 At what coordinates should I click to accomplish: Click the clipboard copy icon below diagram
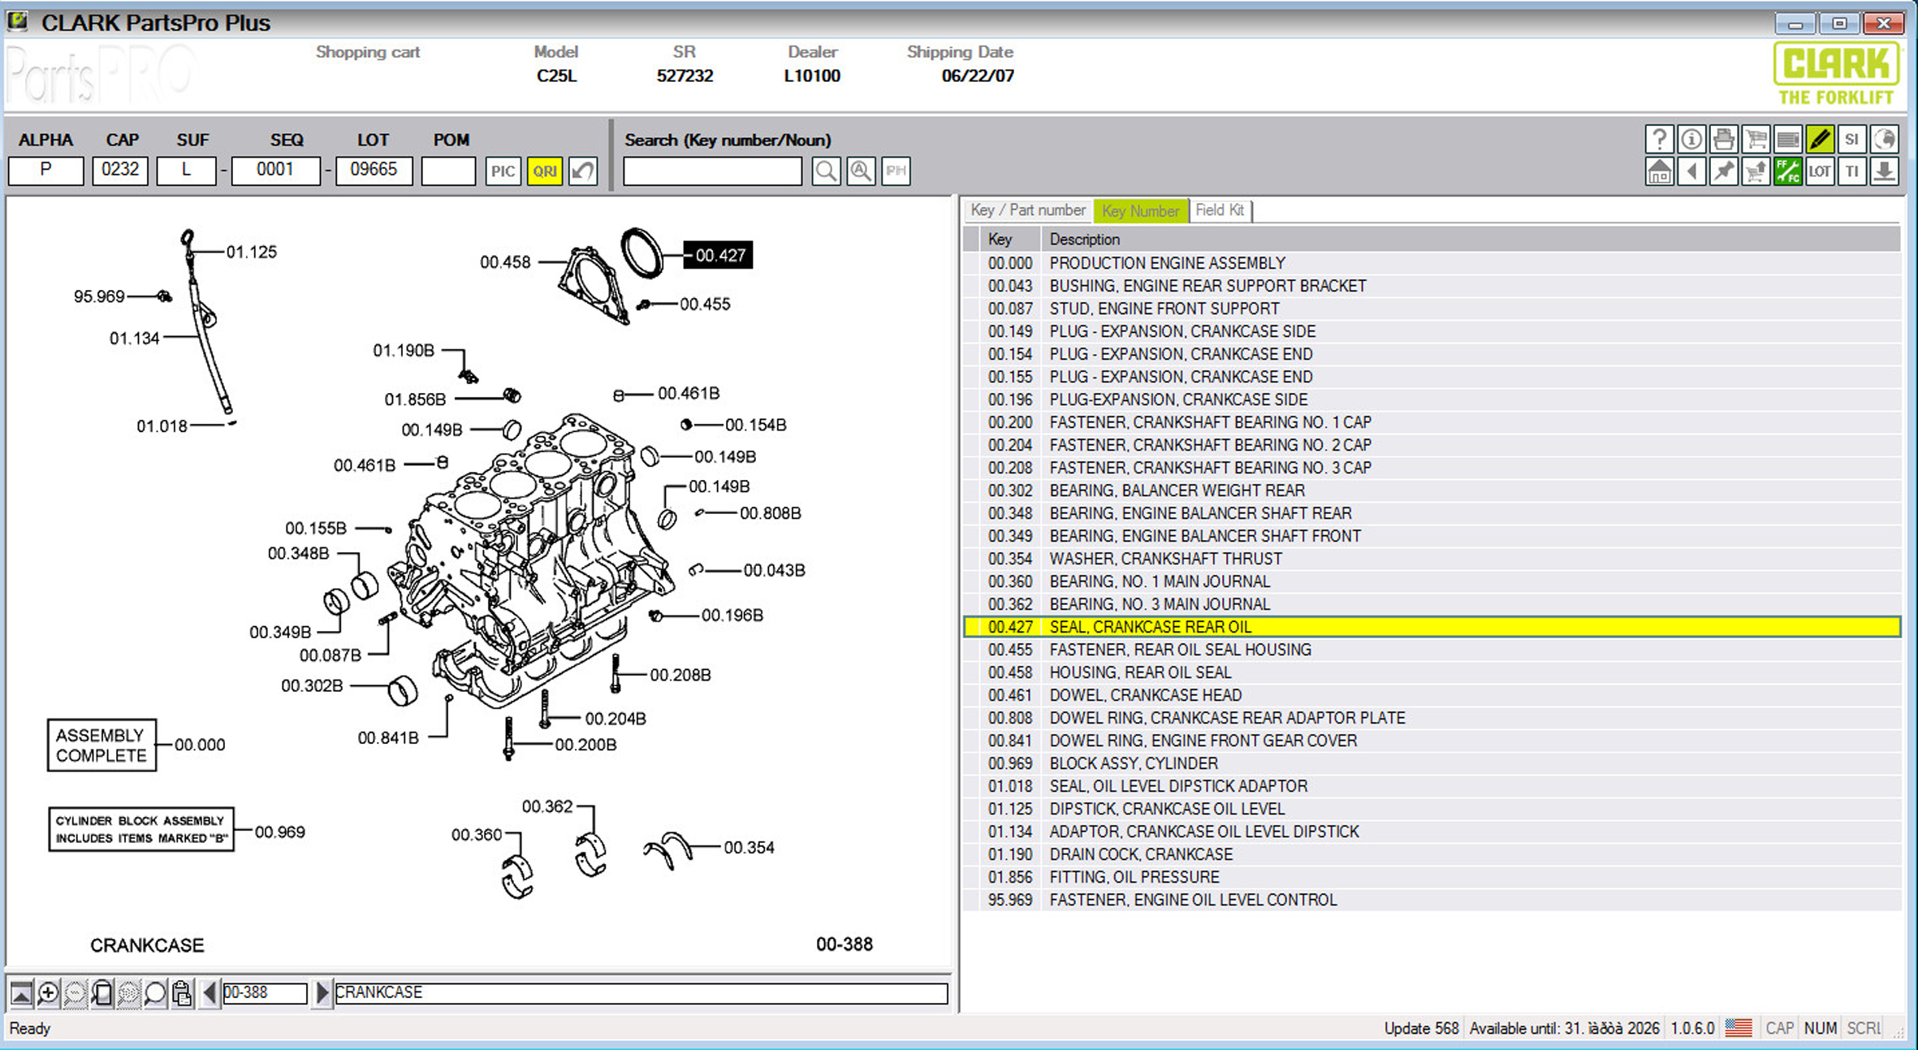pyautogui.click(x=182, y=992)
